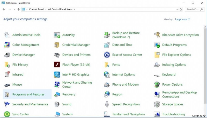Open Internet Options globe icon
The image size is (207, 118).
[107, 75]
